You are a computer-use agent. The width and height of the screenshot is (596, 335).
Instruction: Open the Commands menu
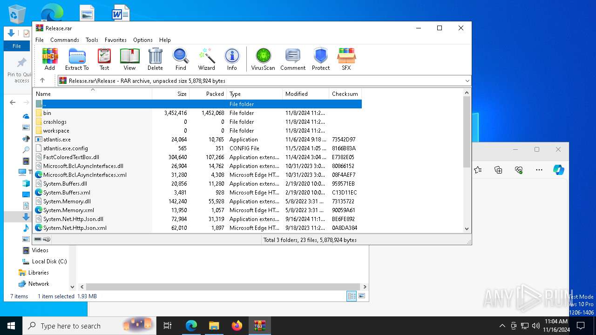click(65, 40)
